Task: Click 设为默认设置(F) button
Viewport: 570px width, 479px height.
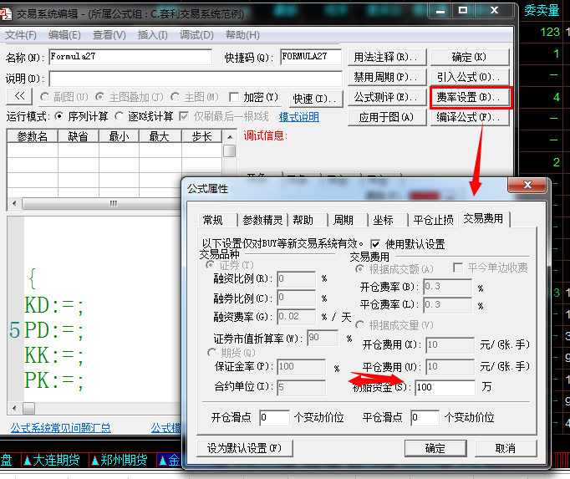Action: [245, 448]
